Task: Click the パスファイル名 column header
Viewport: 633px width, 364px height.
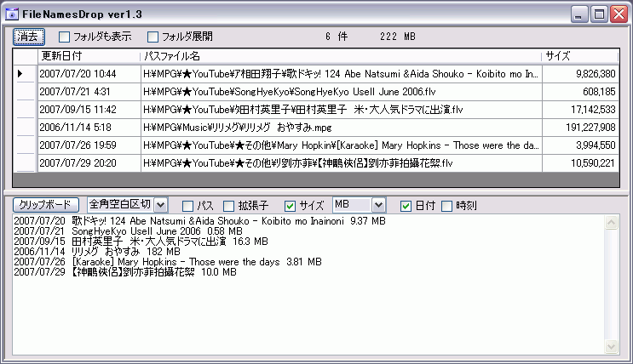Action: tap(341, 55)
